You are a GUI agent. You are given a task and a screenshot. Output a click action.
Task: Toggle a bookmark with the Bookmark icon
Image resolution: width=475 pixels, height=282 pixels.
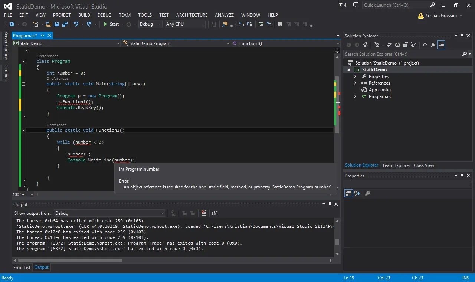pyautogui.click(x=280, y=24)
